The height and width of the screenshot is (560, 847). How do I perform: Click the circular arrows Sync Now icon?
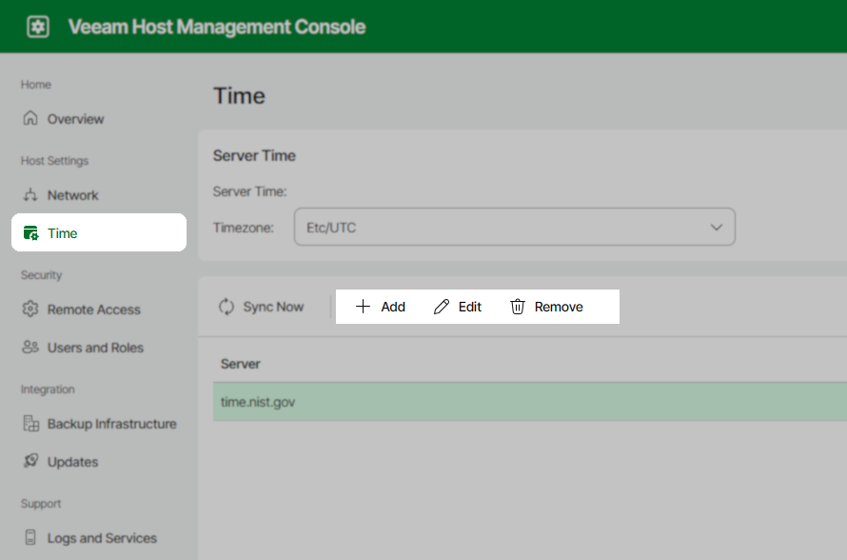coord(226,307)
